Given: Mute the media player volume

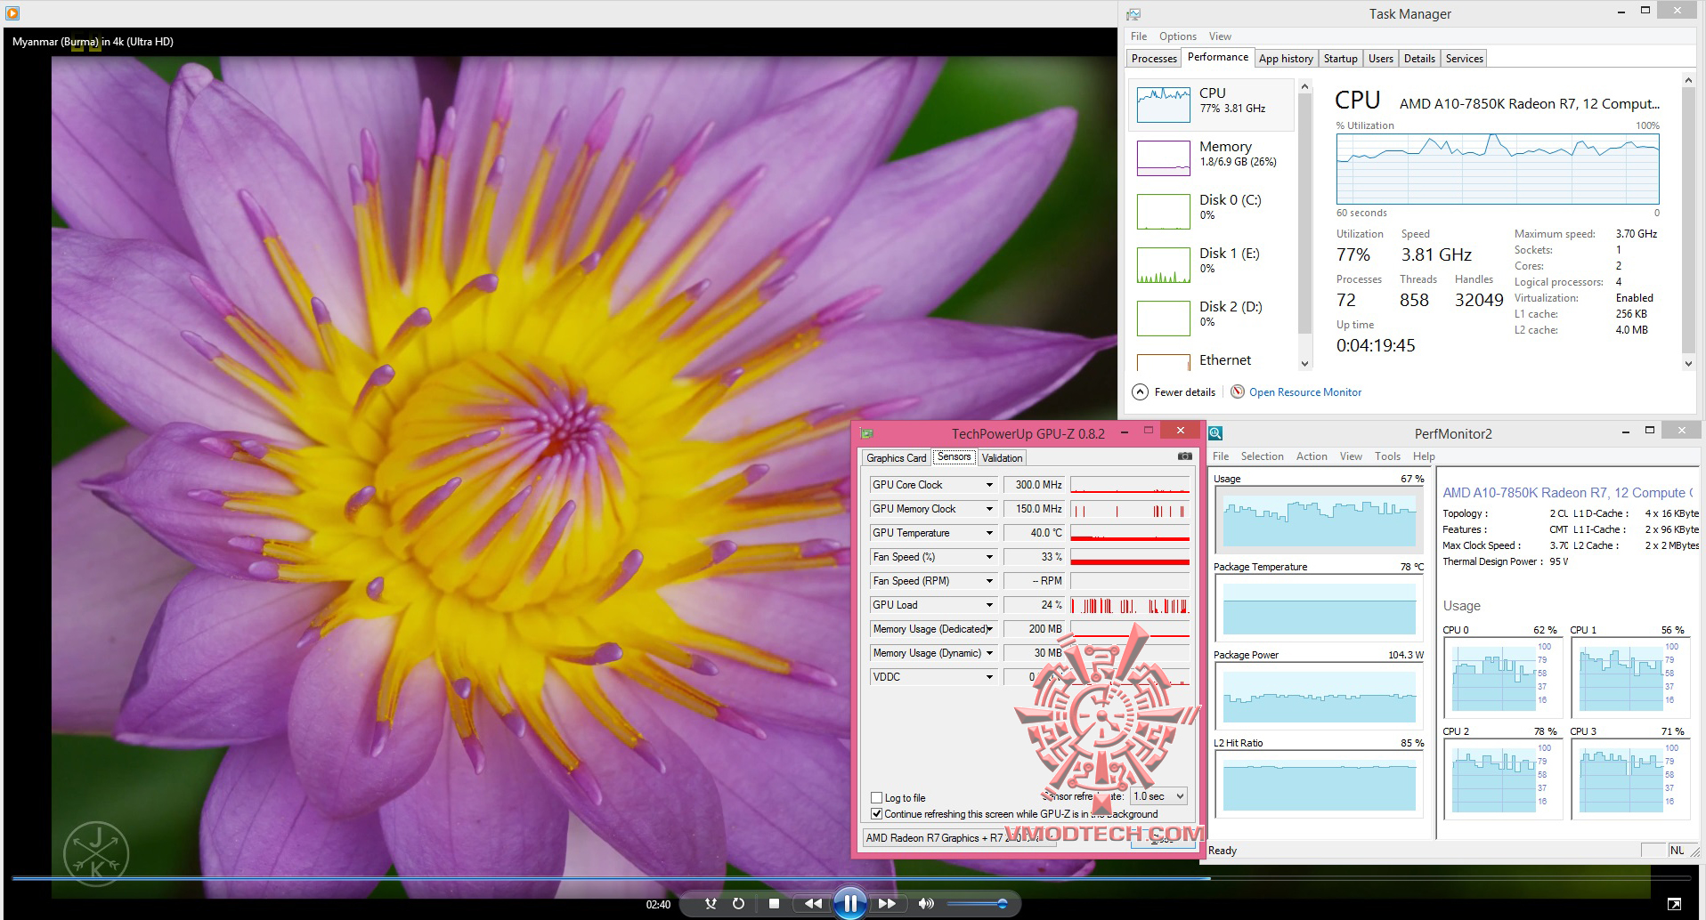Looking at the screenshot, I should (x=926, y=904).
